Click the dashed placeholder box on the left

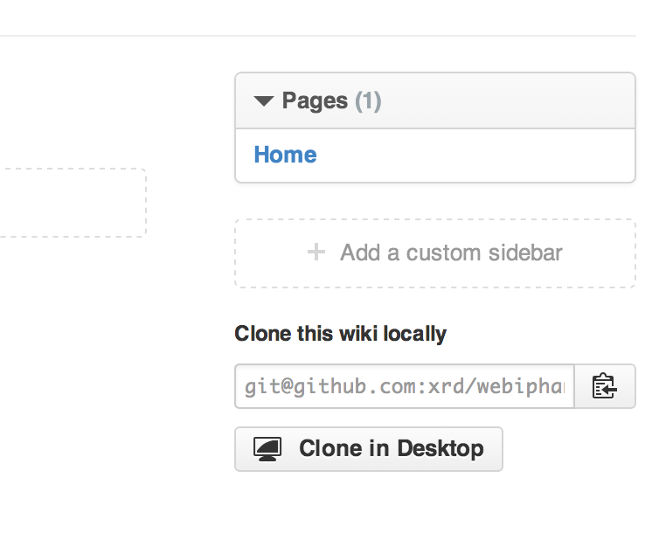pos(70,203)
